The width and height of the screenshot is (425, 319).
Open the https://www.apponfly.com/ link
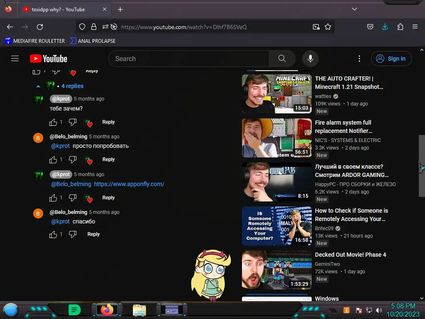129,184
